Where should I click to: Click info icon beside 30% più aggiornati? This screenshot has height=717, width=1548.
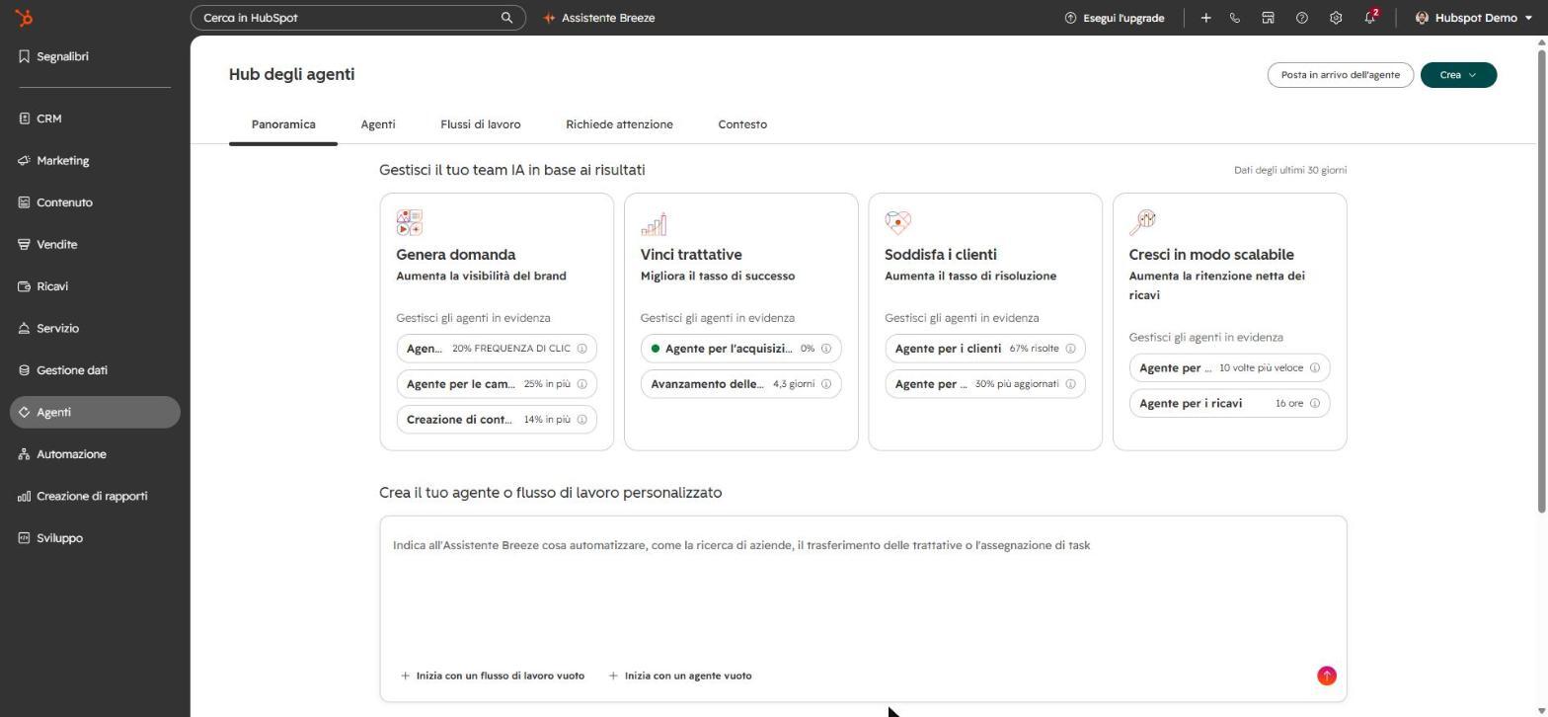point(1070,384)
